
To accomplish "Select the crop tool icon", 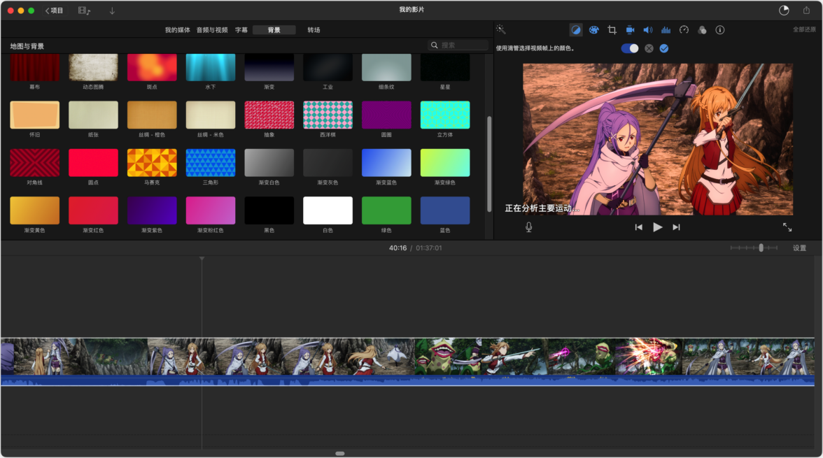I will [612, 30].
